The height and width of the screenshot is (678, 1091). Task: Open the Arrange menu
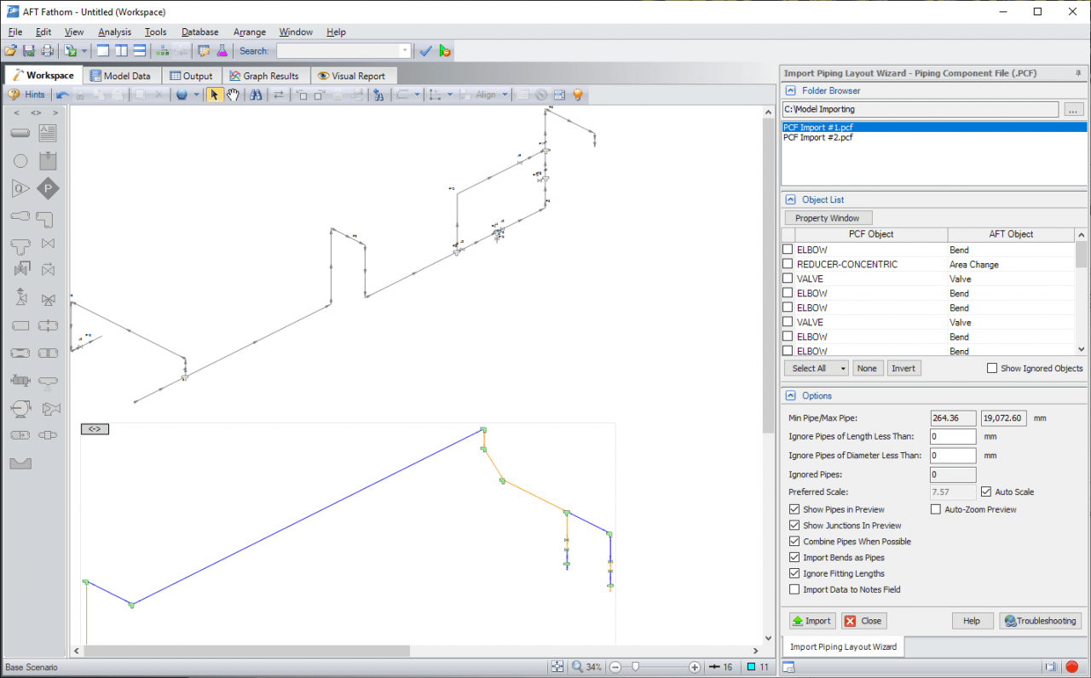coord(250,32)
